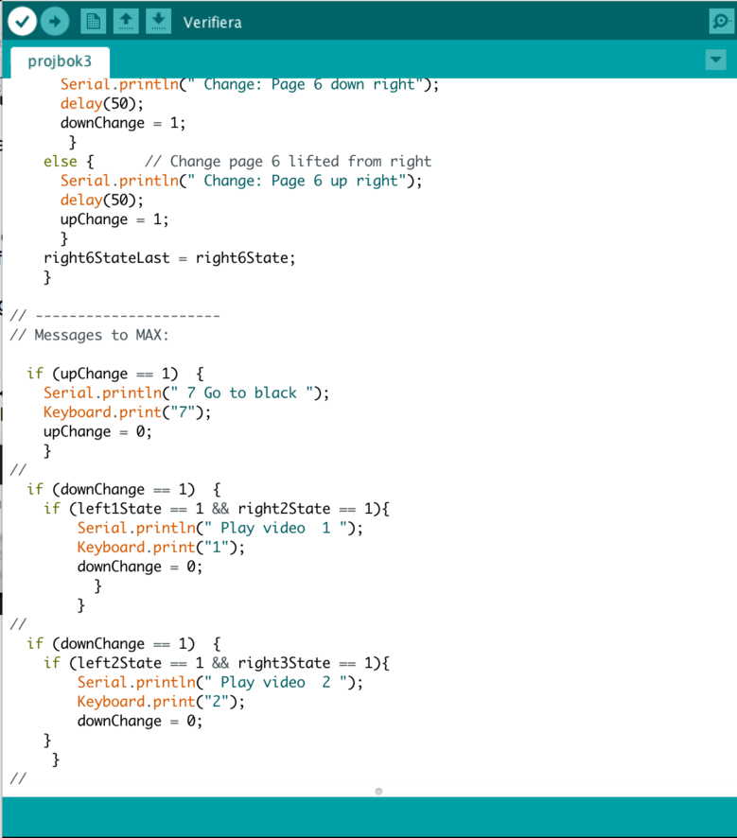Click the Verify checkmark button
This screenshot has width=737, height=838.
pyautogui.click(x=21, y=21)
